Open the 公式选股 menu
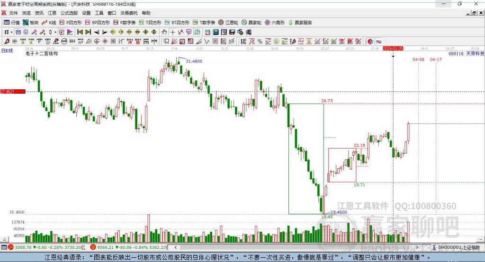 pos(69,13)
